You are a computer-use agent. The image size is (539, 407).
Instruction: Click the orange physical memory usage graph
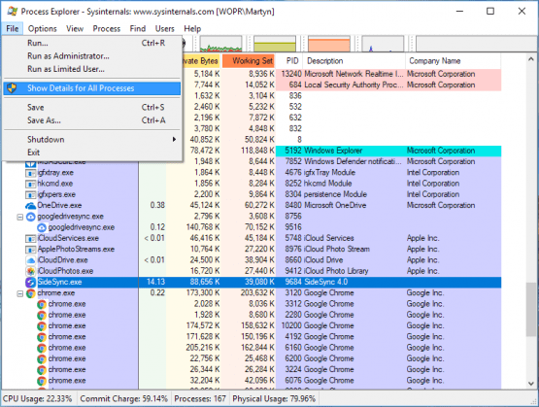click(x=329, y=45)
